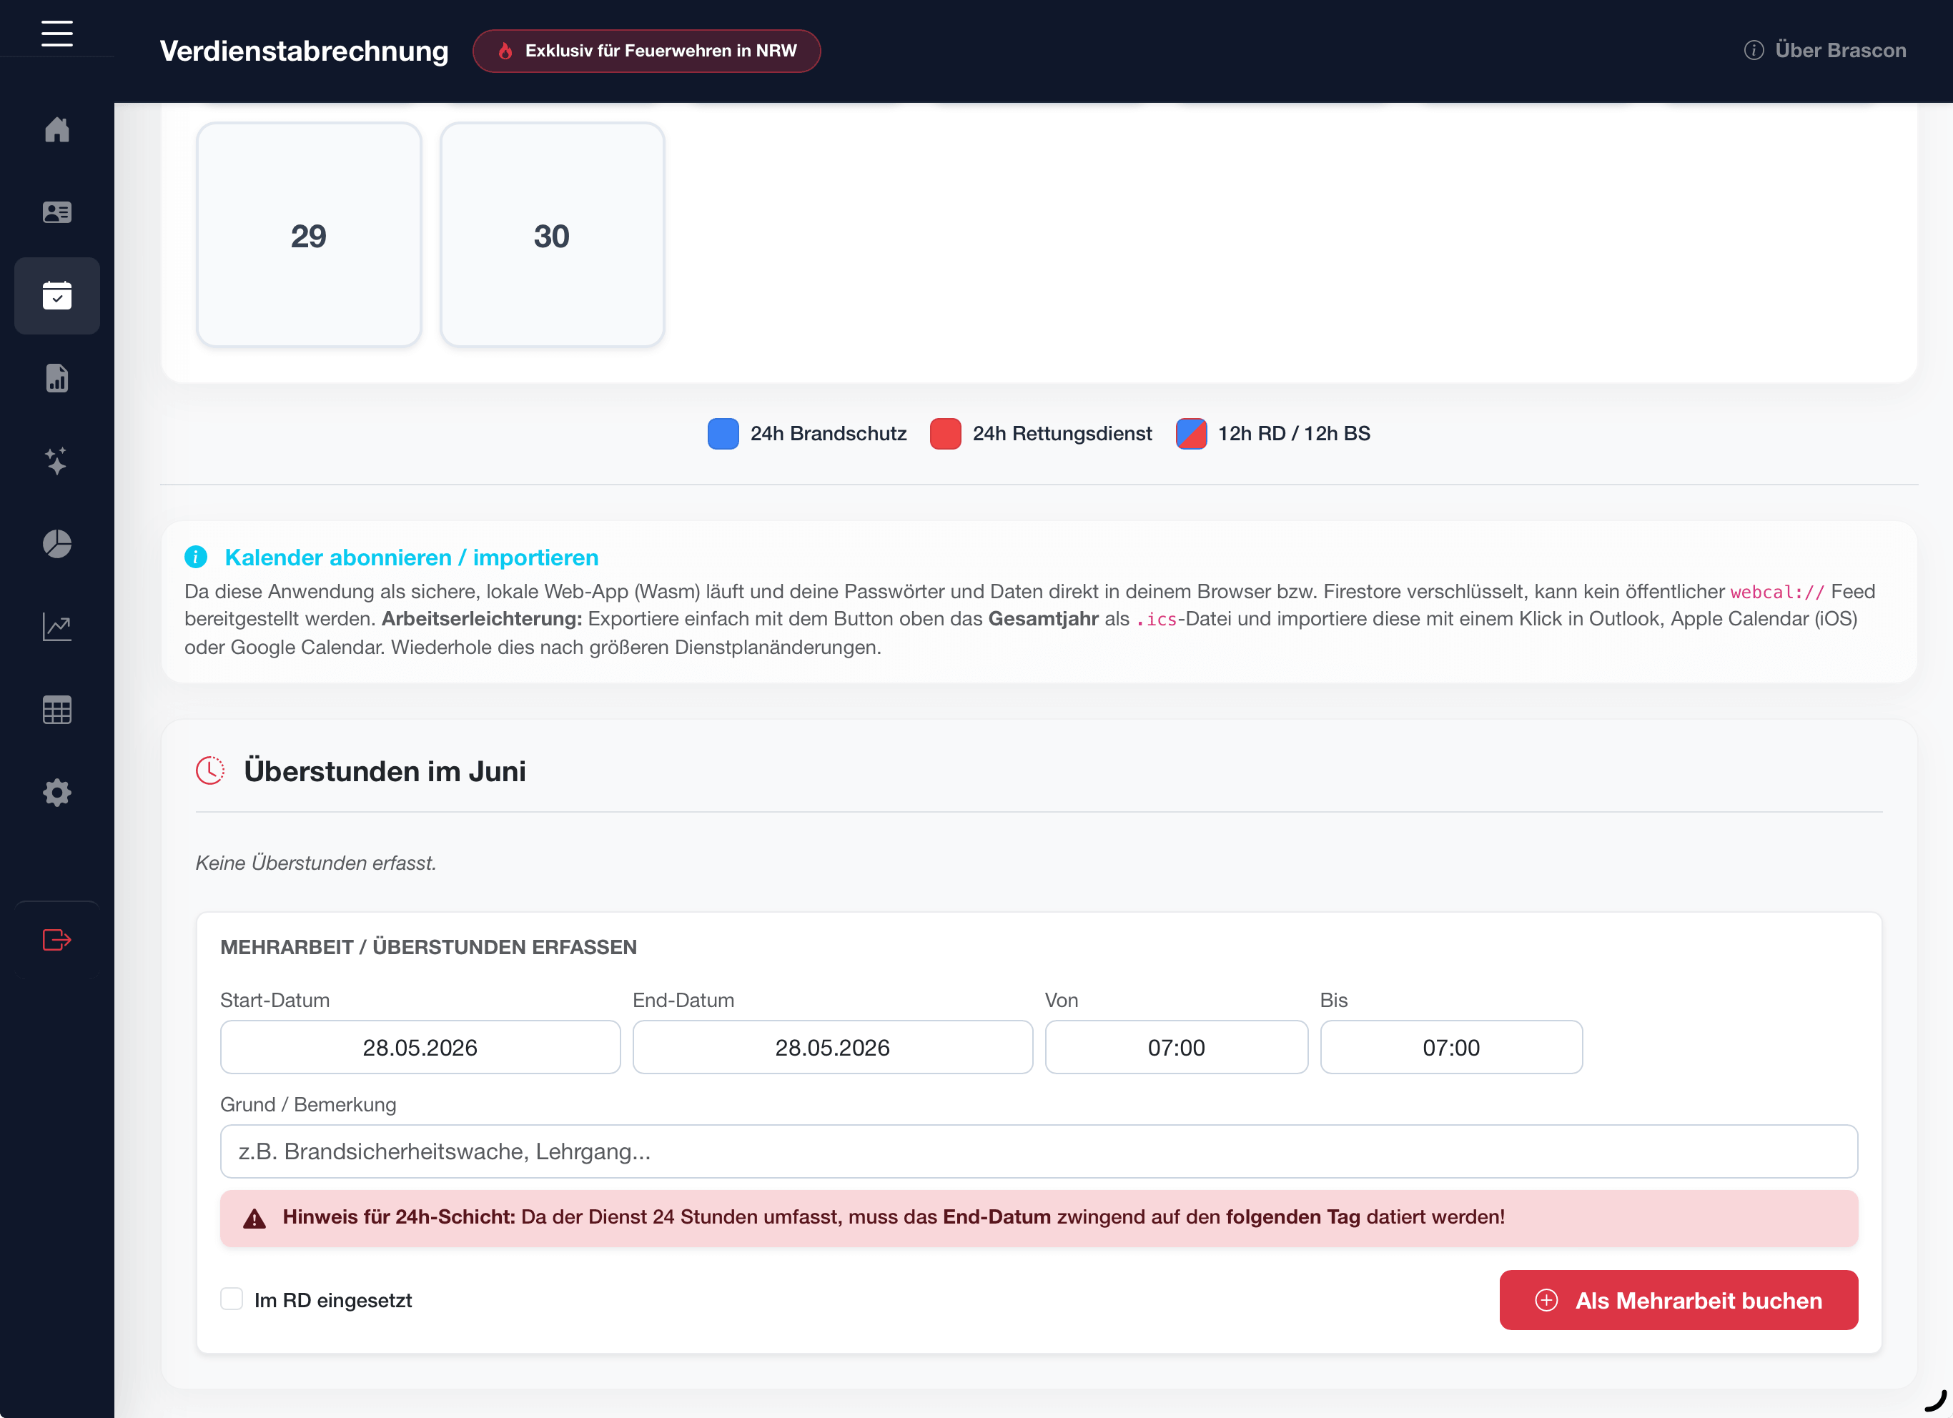
Task: Focus the Start-Datum field
Action: pos(420,1047)
